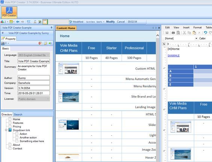
Task: Click the Time field
Action: 34,93
